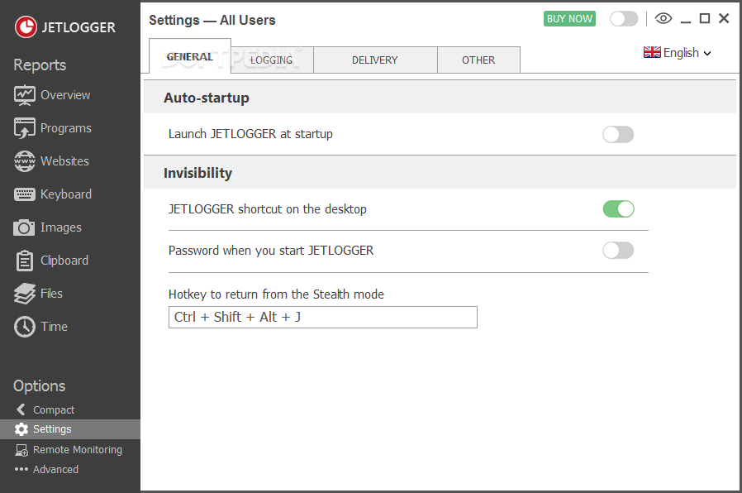Click the Auto-startup section header
This screenshot has width=742, height=493.
pos(440,97)
